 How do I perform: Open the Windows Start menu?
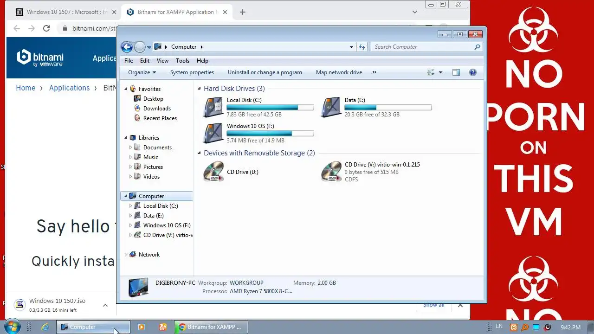point(12,327)
